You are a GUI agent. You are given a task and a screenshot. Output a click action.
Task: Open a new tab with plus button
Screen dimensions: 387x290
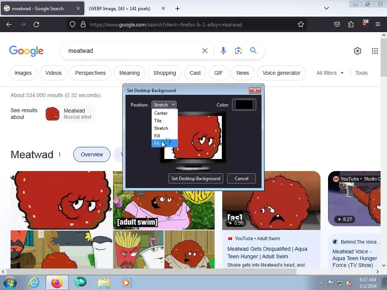point(177,9)
